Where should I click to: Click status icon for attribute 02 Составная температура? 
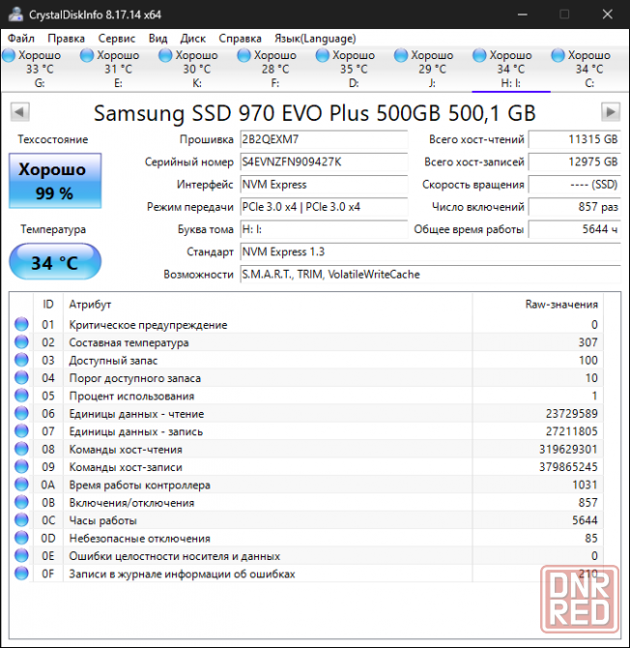point(21,341)
